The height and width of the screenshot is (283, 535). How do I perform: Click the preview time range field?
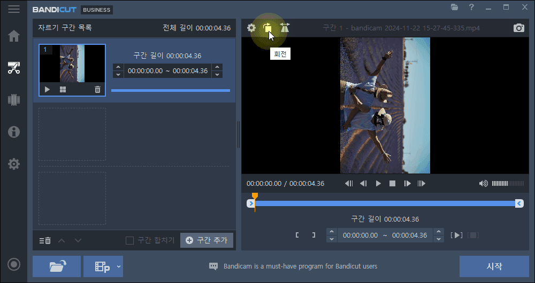[x=385, y=235]
